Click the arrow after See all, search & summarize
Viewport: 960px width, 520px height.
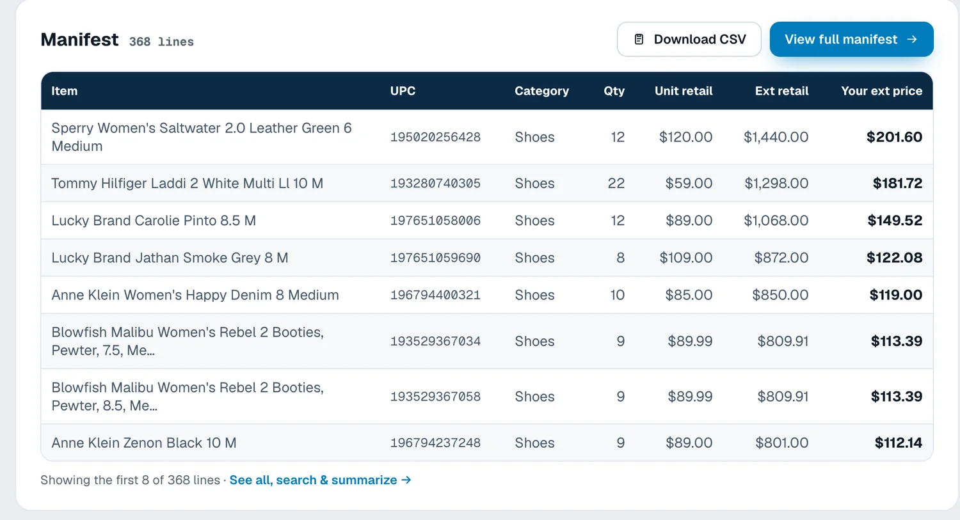click(x=406, y=480)
